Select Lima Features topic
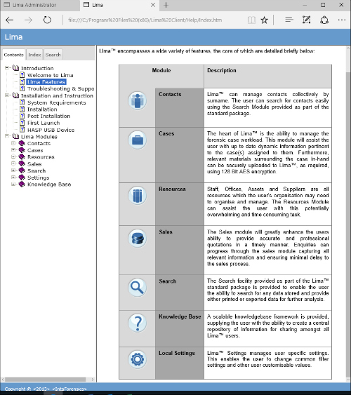 click(46, 82)
